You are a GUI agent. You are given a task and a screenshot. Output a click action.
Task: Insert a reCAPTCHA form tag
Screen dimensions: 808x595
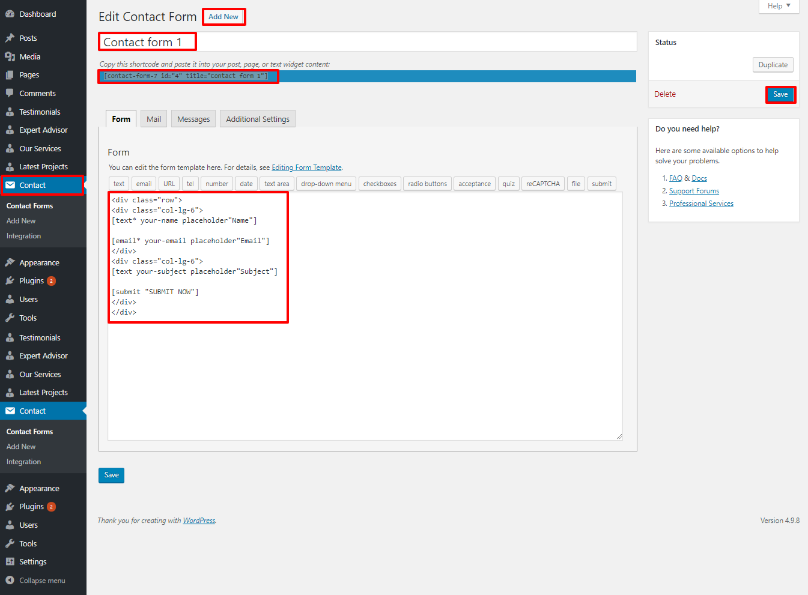[x=542, y=184]
